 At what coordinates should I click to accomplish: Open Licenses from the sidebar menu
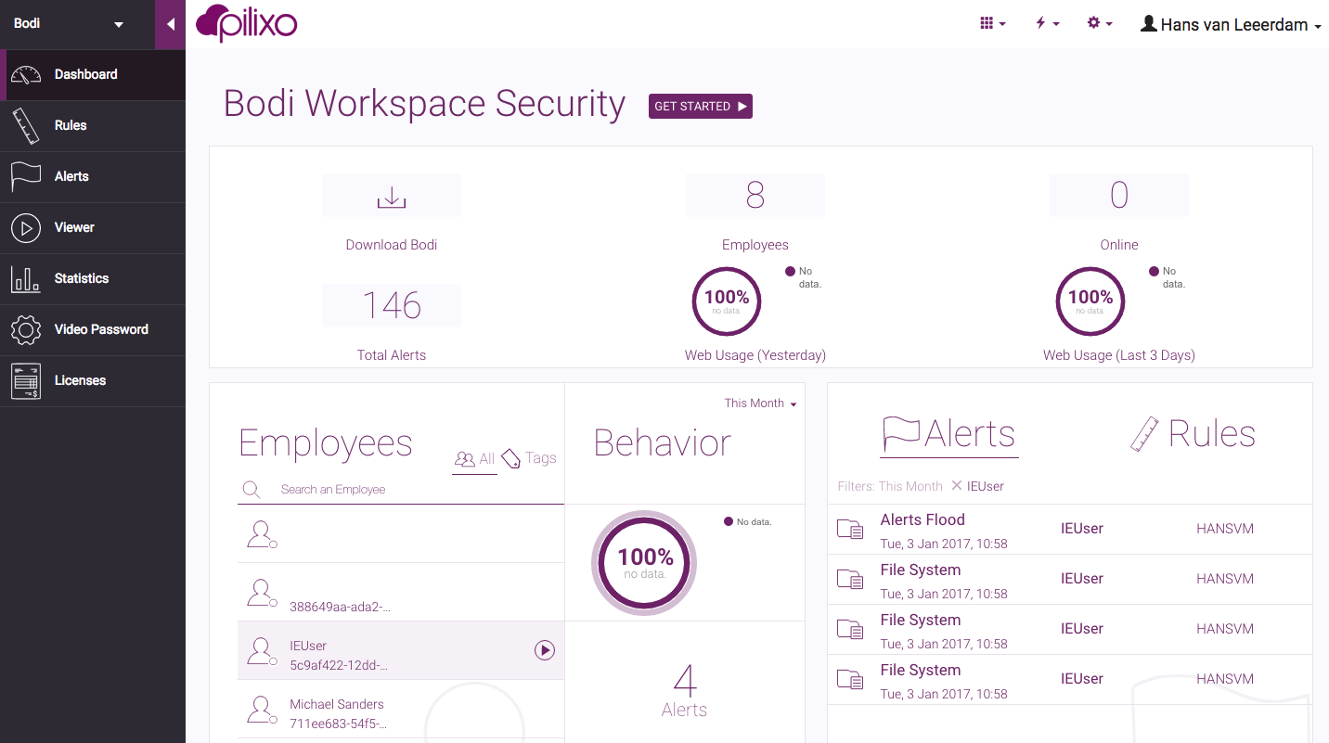[x=93, y=381]
